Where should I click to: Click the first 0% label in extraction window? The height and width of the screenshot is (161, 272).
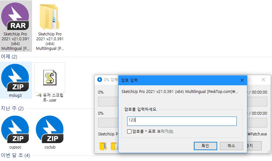pos(101,92)
